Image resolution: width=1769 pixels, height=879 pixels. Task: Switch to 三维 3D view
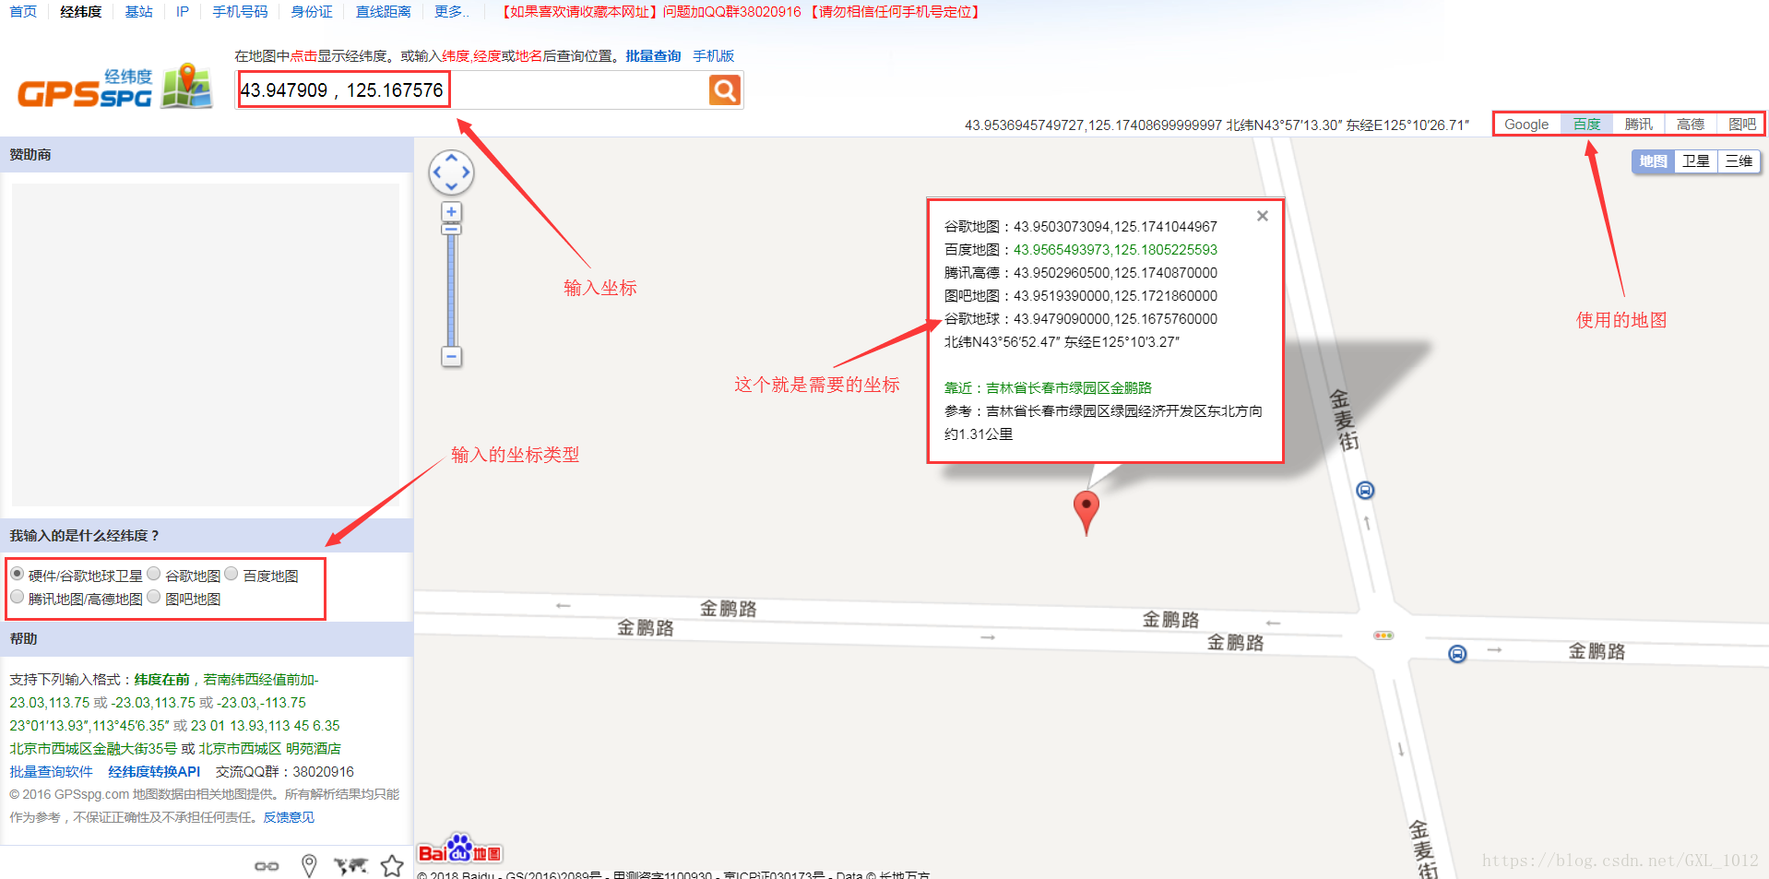click(1739, 161)
